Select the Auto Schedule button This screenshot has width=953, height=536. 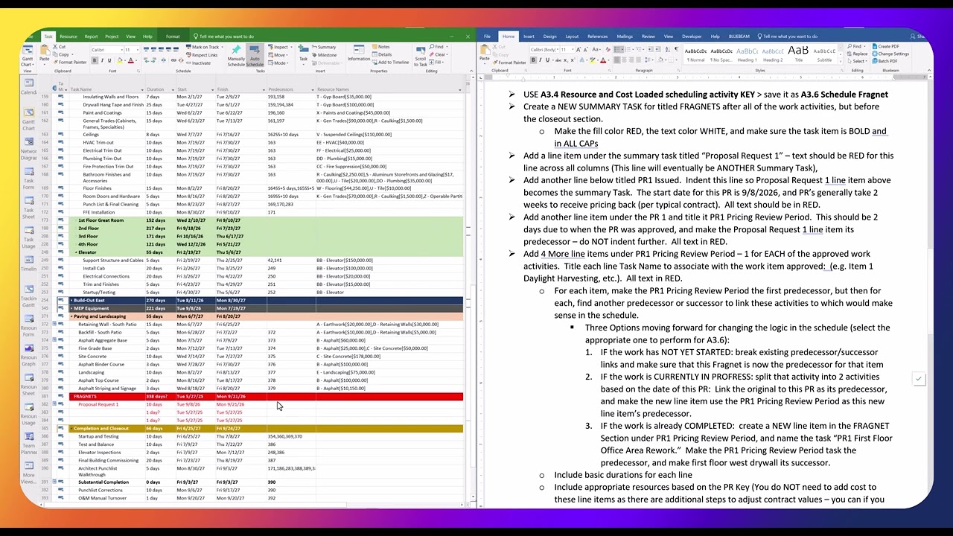pyautogui.click(x=255, y=56)
